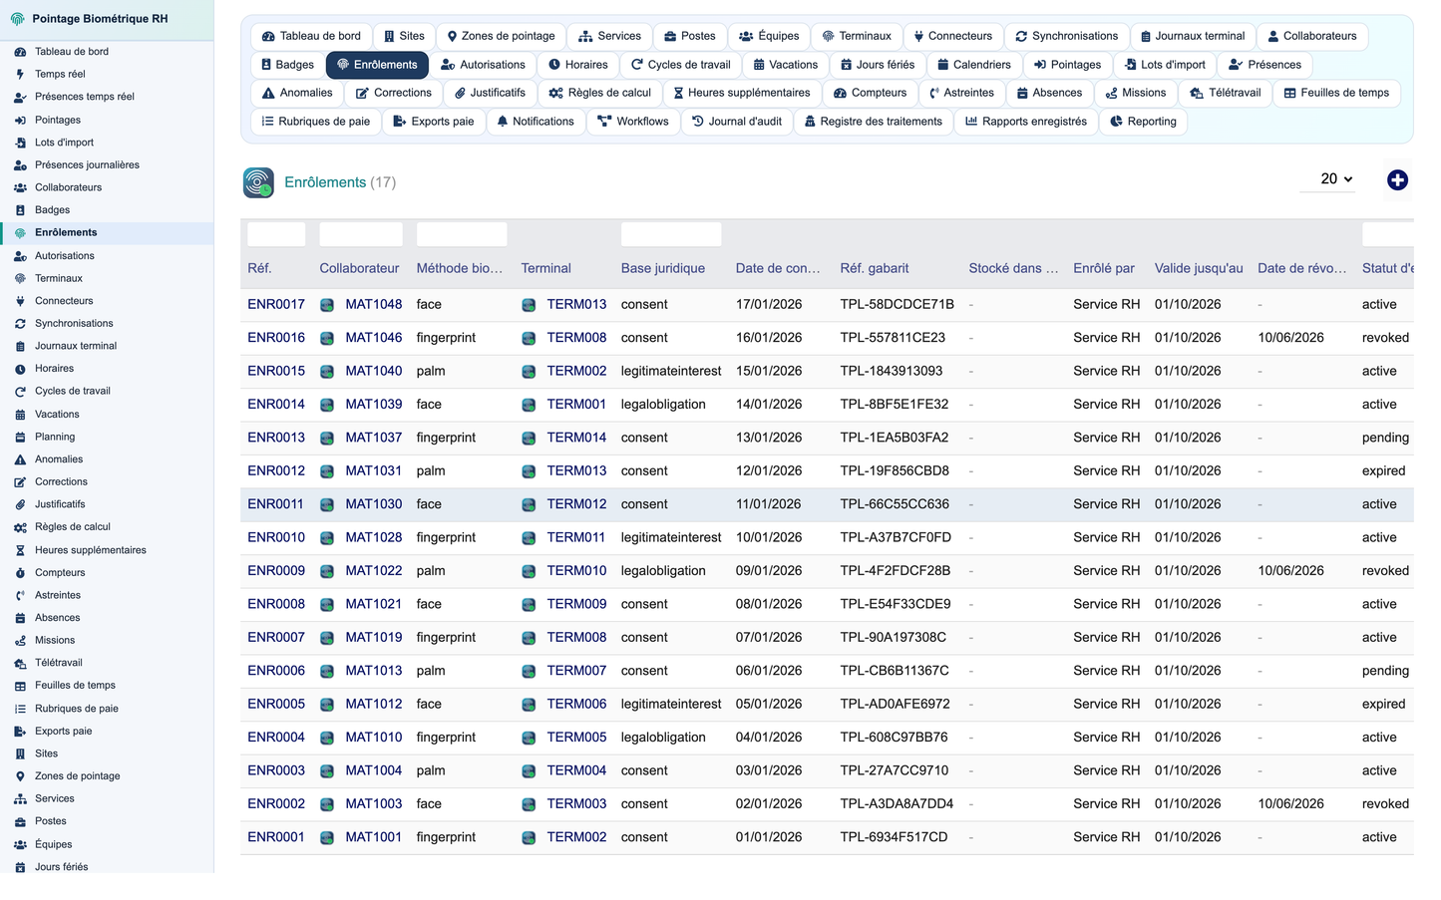Open the Autorisations top tab

coord(483,65)
